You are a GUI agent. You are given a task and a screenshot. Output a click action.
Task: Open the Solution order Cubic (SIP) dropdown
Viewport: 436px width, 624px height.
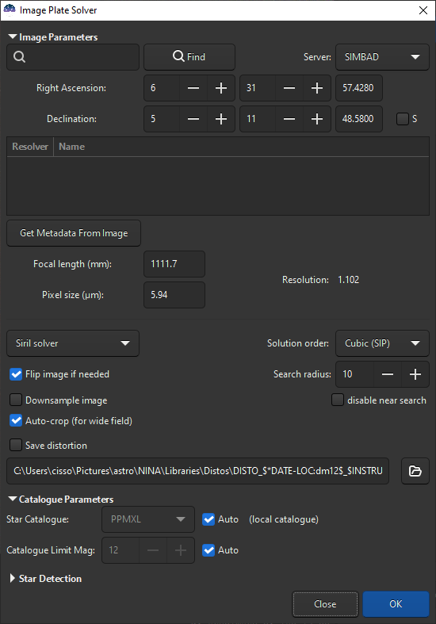[x=382, y=343]
